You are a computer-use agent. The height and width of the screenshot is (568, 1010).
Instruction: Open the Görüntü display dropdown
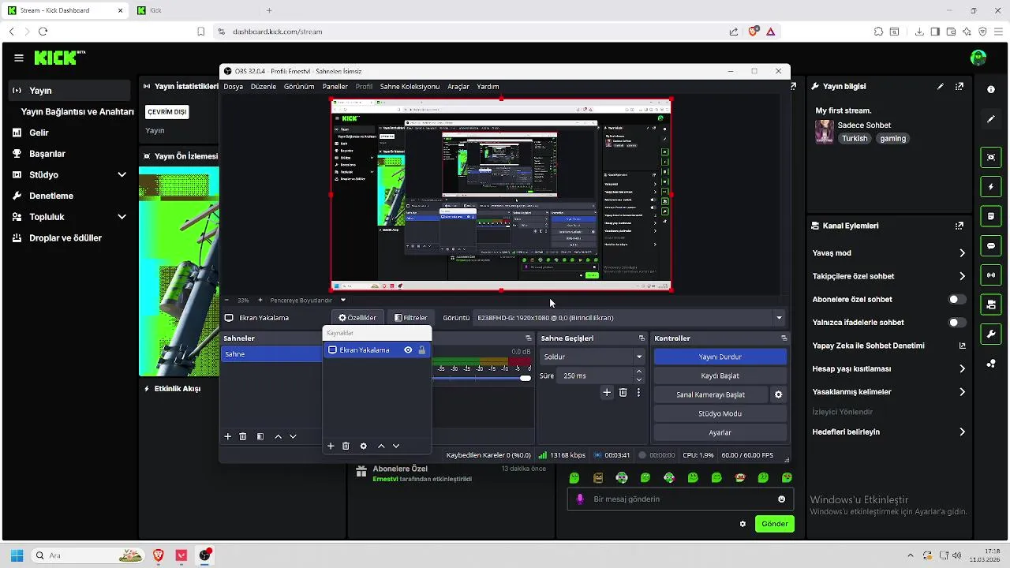point(630,318)
